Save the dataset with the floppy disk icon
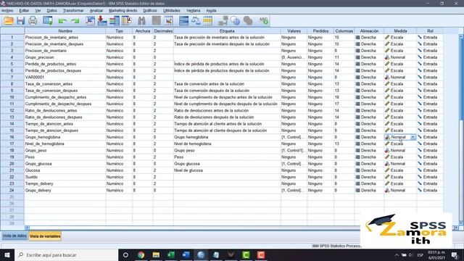This screenshot has height=261, width=464. (x=20, y=21)
